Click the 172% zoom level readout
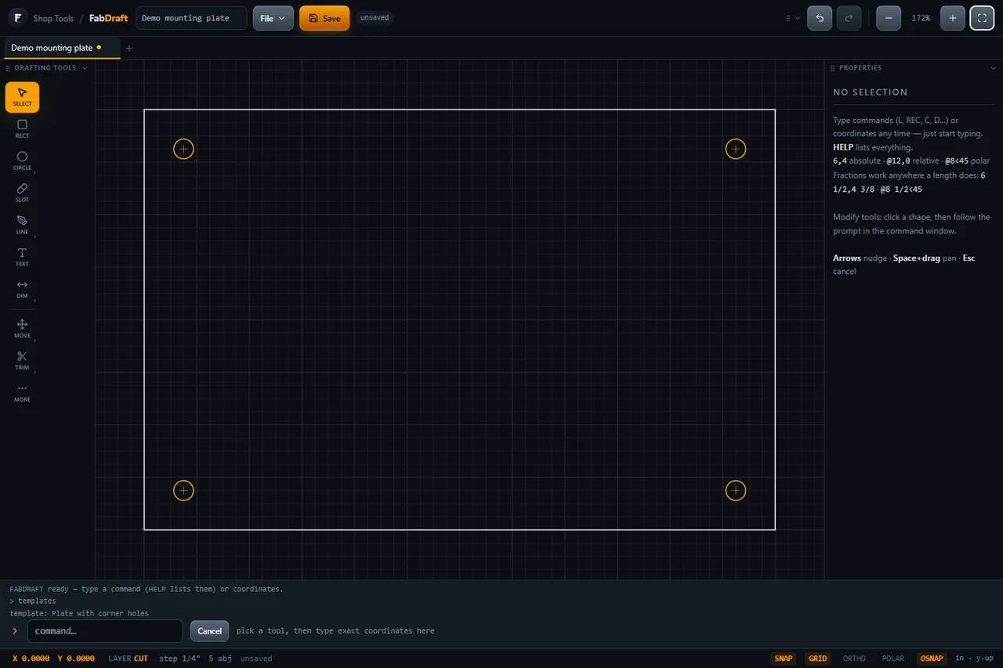 click(921, 18)
